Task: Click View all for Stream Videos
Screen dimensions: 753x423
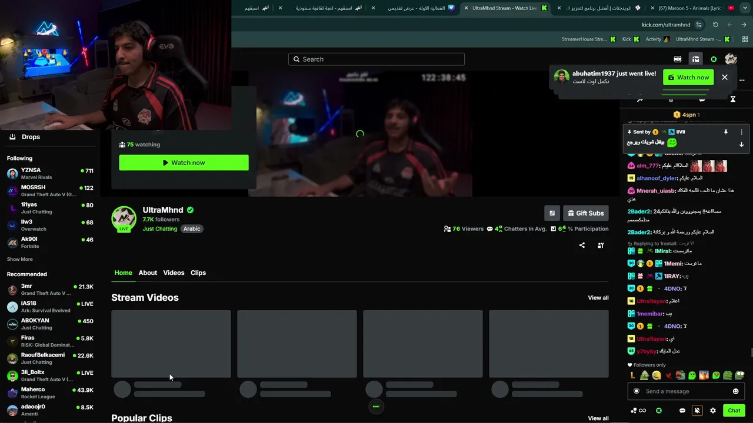Action: tap(598, 298)
